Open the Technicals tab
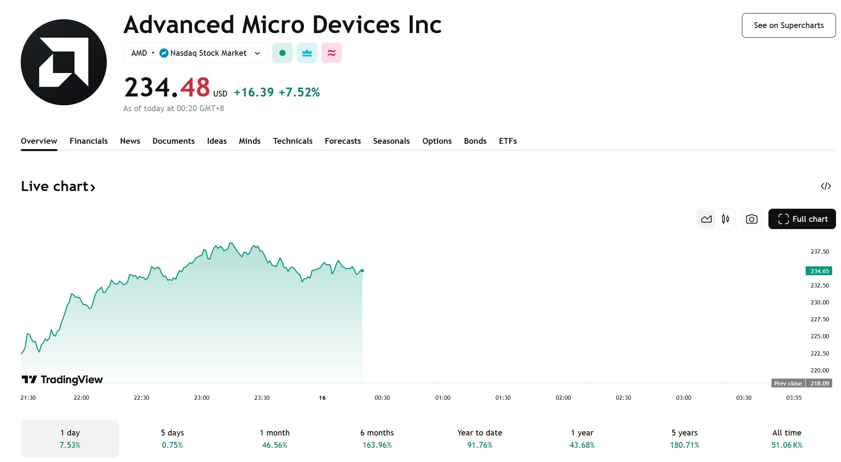The width and height of the screenshot is (841, 462). pos(293,141)
